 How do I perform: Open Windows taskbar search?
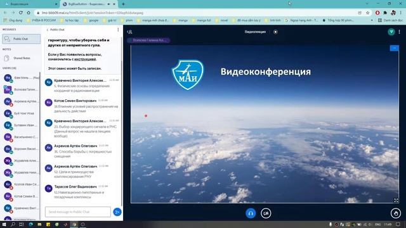click(x=13, y=224)
